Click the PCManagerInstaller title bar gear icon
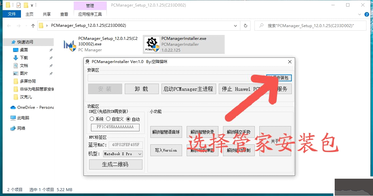373x196 pixels. point(87,62)
